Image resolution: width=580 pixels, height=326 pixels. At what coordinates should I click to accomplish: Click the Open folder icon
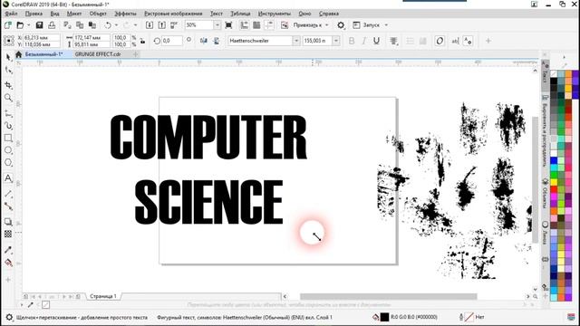(x=20, y=25)
